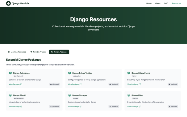Image resolution: width=187 pixels, height=117 pixels.
Task: Open the Django Namibia site title
Action: click(x=20, y=3)
